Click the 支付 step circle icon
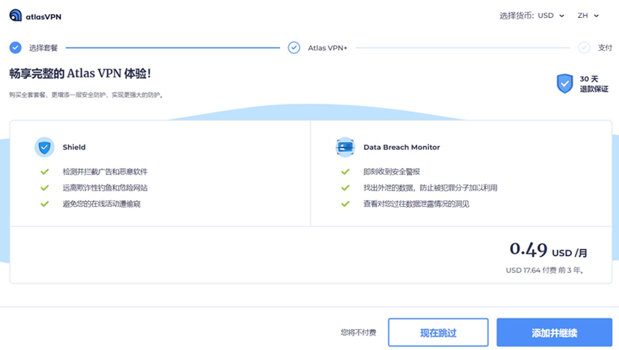619x350 pixels. (x=584, y=48)
